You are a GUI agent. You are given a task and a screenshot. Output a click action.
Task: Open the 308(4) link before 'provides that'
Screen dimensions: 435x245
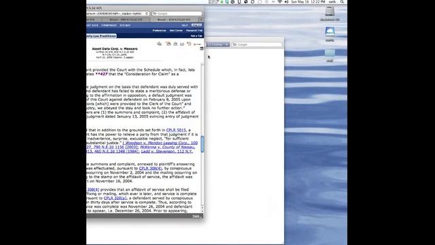click(93, 189)
